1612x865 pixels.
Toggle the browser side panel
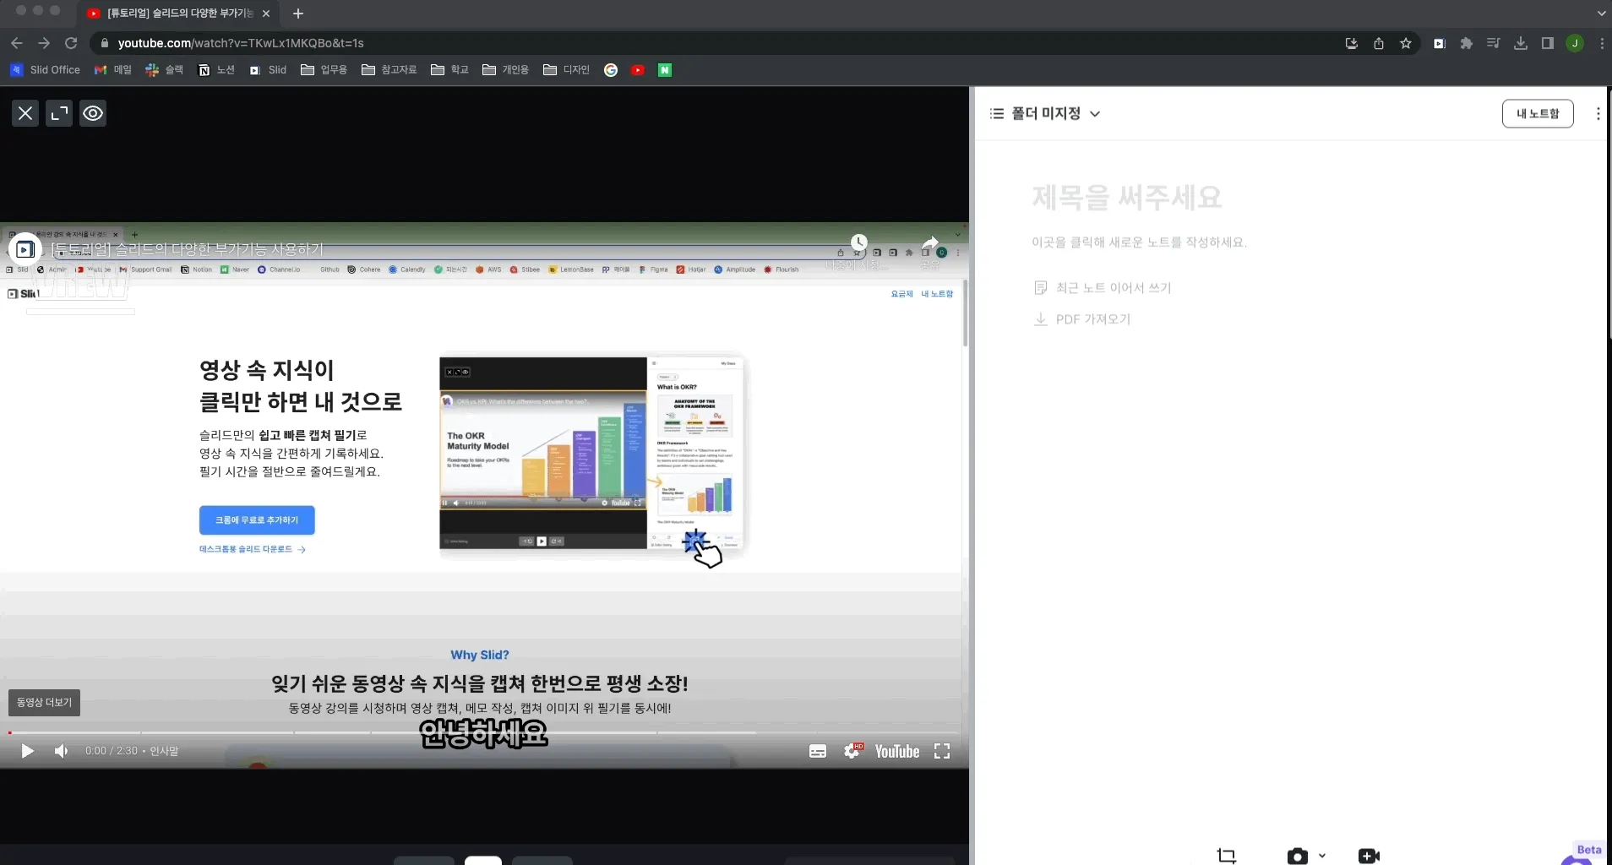point(1548,43)
